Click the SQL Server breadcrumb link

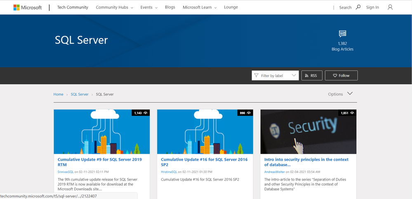point(80,94)
